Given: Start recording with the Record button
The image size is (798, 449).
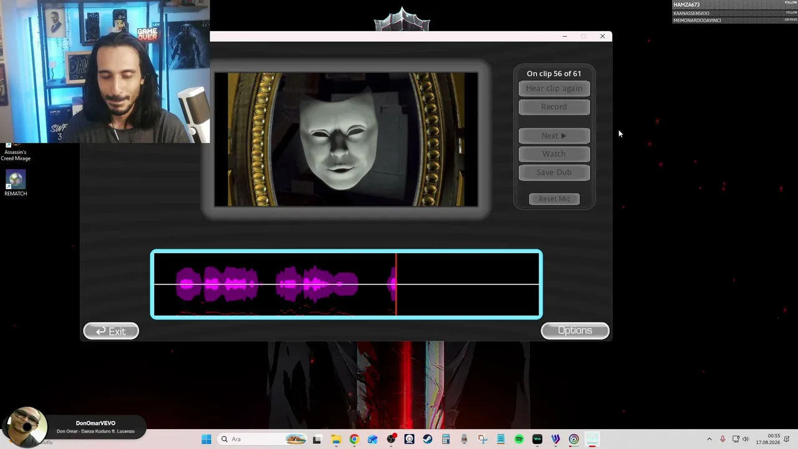Looking at the screenshot, I should point(554,107).
